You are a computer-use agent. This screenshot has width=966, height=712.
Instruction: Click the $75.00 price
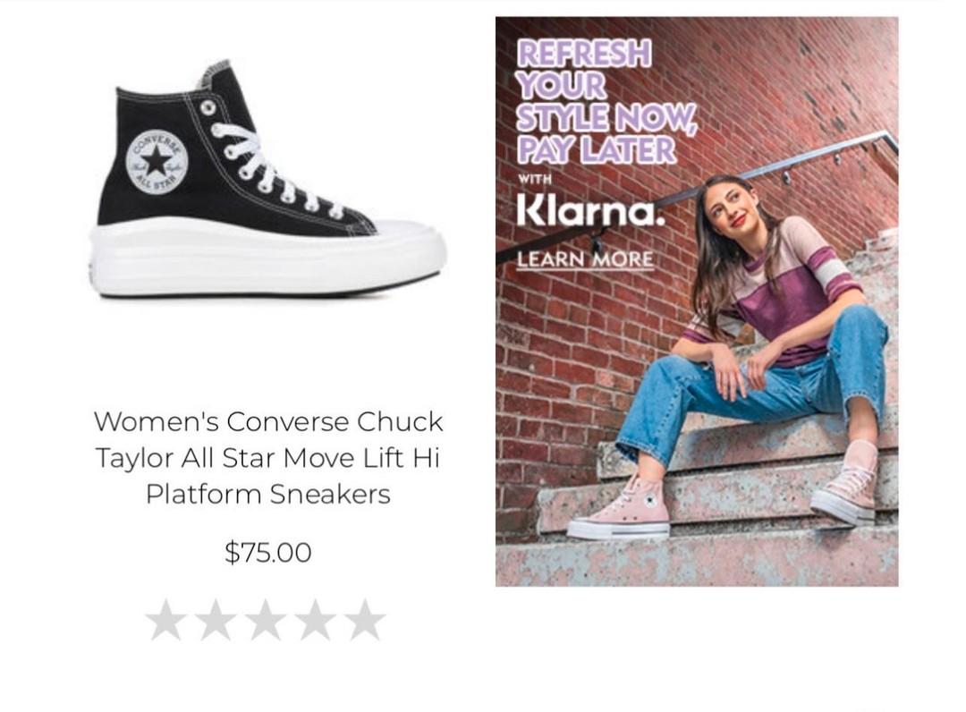[x=268, y=553]
